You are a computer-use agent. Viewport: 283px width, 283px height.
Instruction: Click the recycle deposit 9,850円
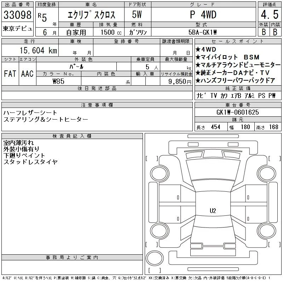click(x=180, y=82)
